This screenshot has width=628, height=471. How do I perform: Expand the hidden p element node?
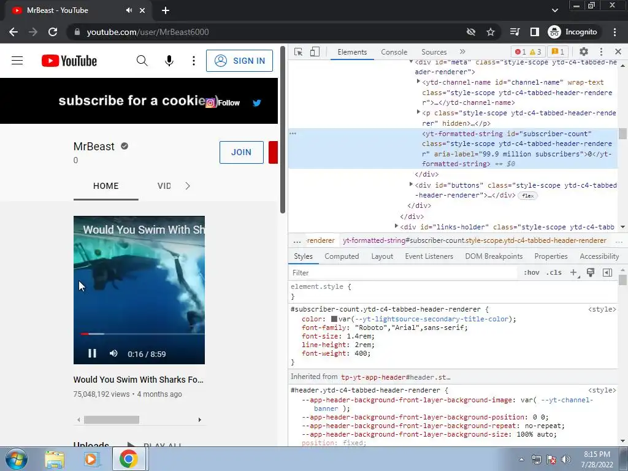[418, 113]
